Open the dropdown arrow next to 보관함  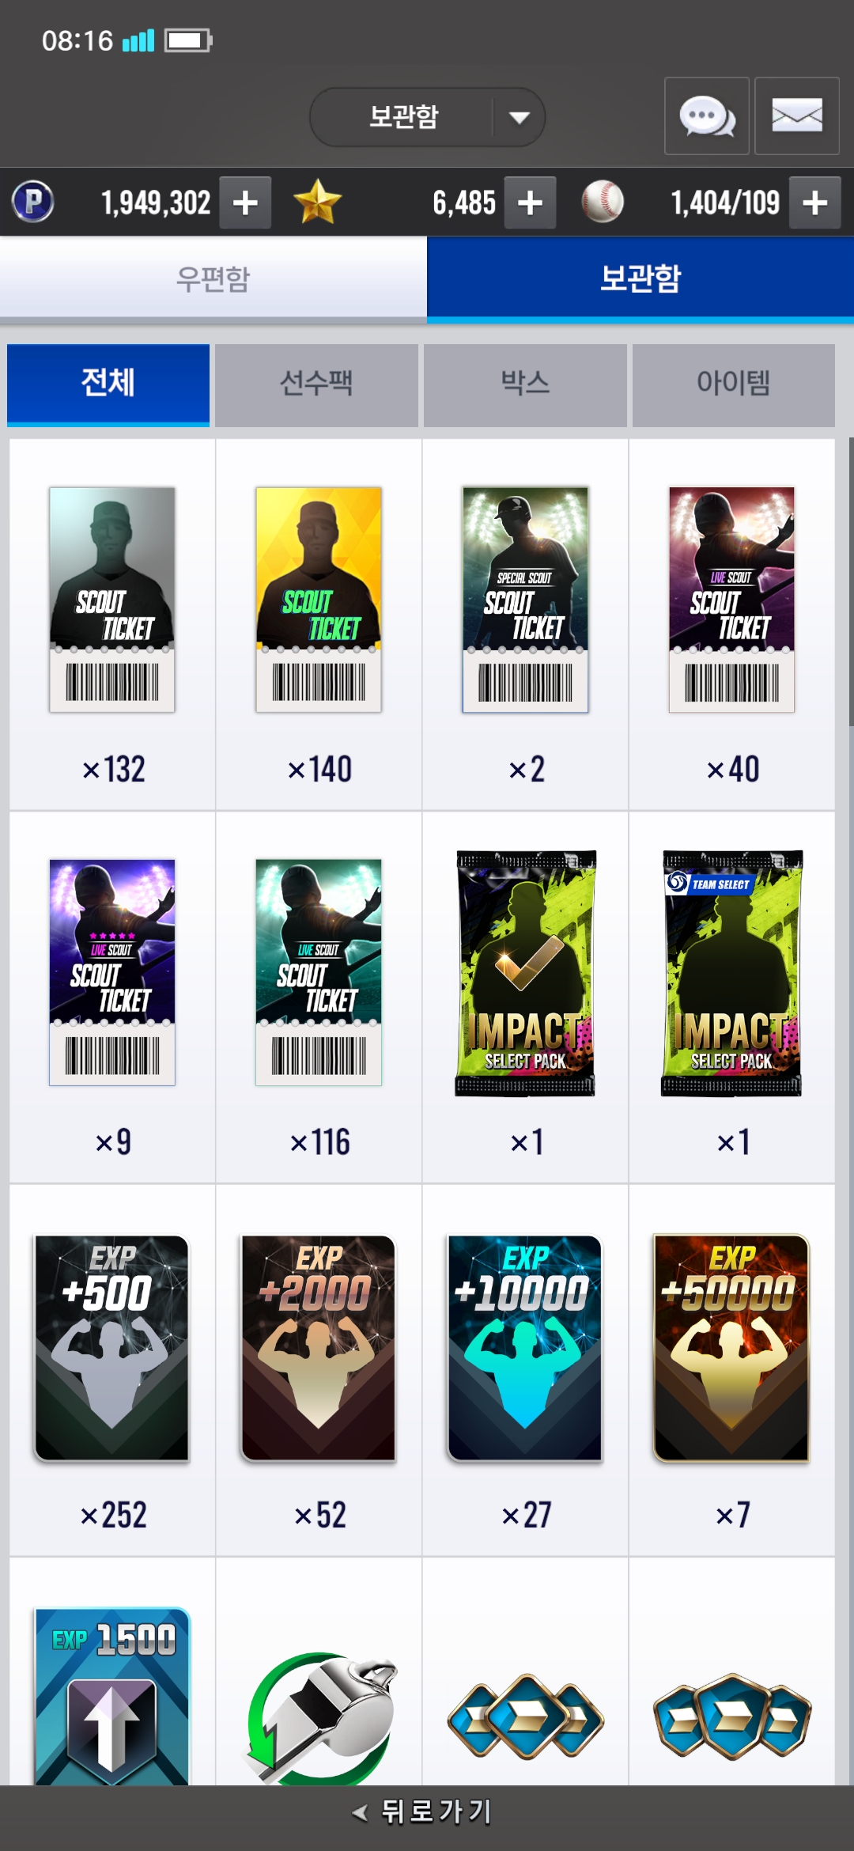[x=520, y=117]
